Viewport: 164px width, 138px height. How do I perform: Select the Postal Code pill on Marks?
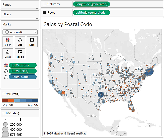[23, 77]
